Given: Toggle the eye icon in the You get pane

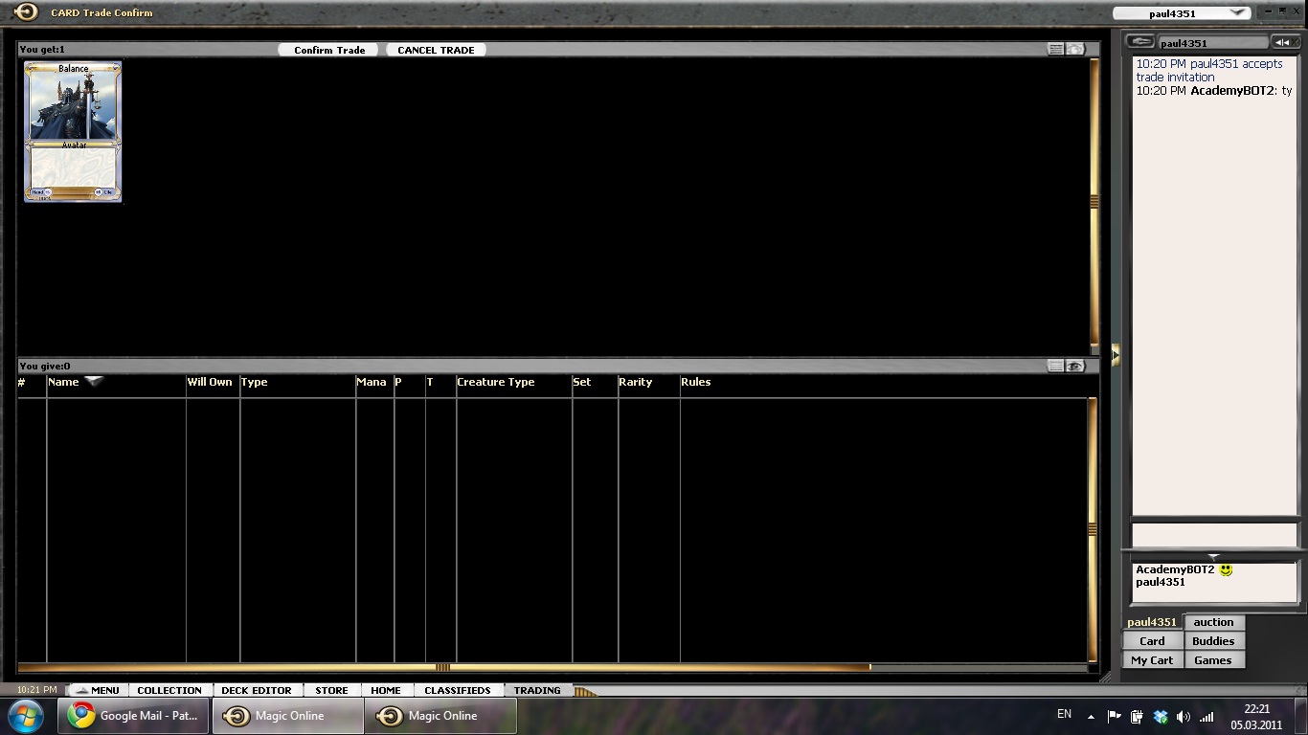Looking at the screenshot, I should pos(1075,49).
